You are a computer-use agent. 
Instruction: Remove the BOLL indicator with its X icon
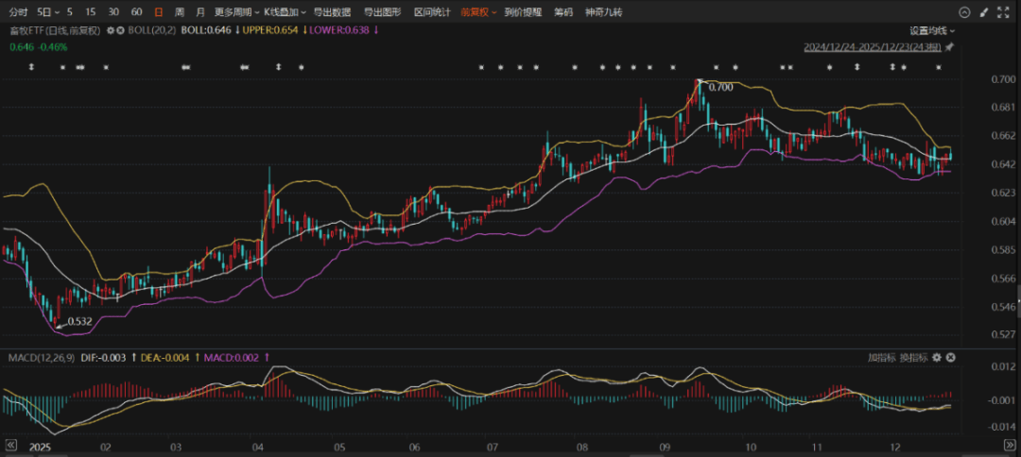click(x=120, y=30)
